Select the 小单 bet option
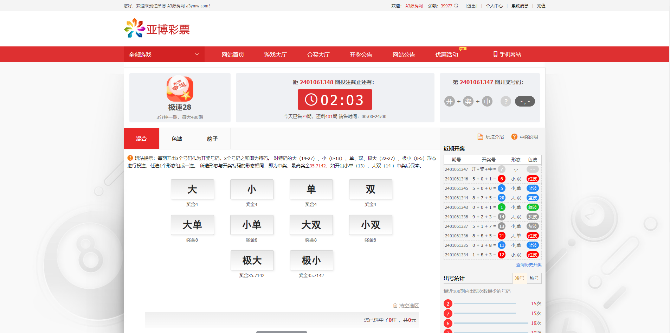 click(252, 225)
